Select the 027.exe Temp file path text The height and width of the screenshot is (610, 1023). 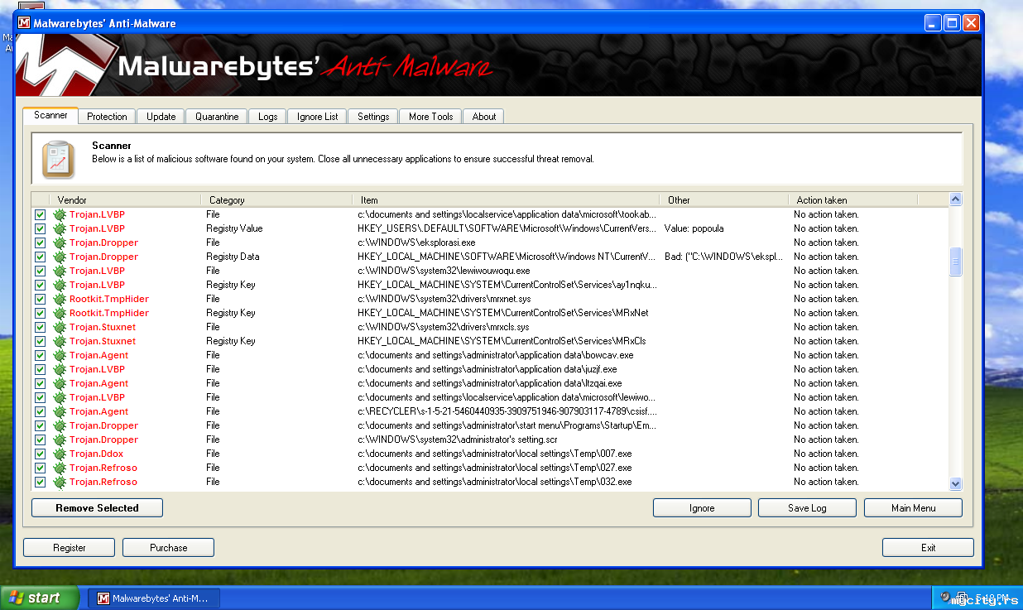pos(494,468)
